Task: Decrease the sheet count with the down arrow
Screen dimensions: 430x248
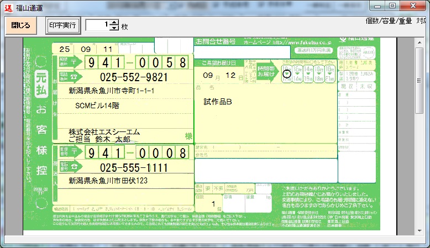Action: pyautogui.click(x=114, y=28)
